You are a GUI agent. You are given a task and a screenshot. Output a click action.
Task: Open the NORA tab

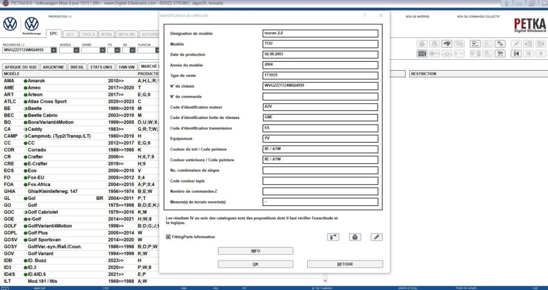click(x=106, y=34)
